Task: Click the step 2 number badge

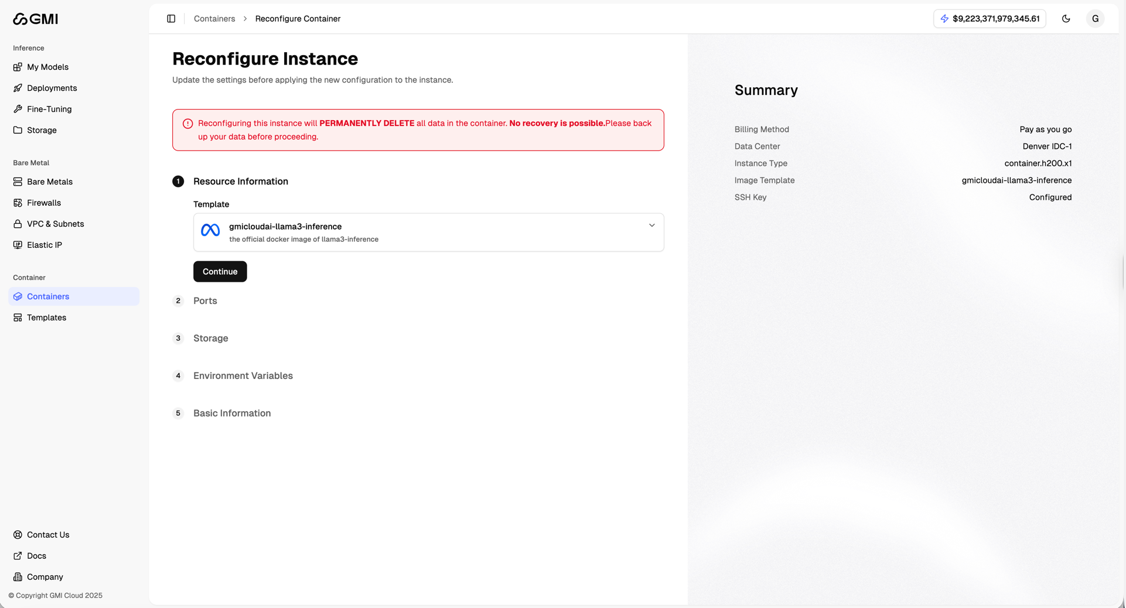Action: point(178,301)
